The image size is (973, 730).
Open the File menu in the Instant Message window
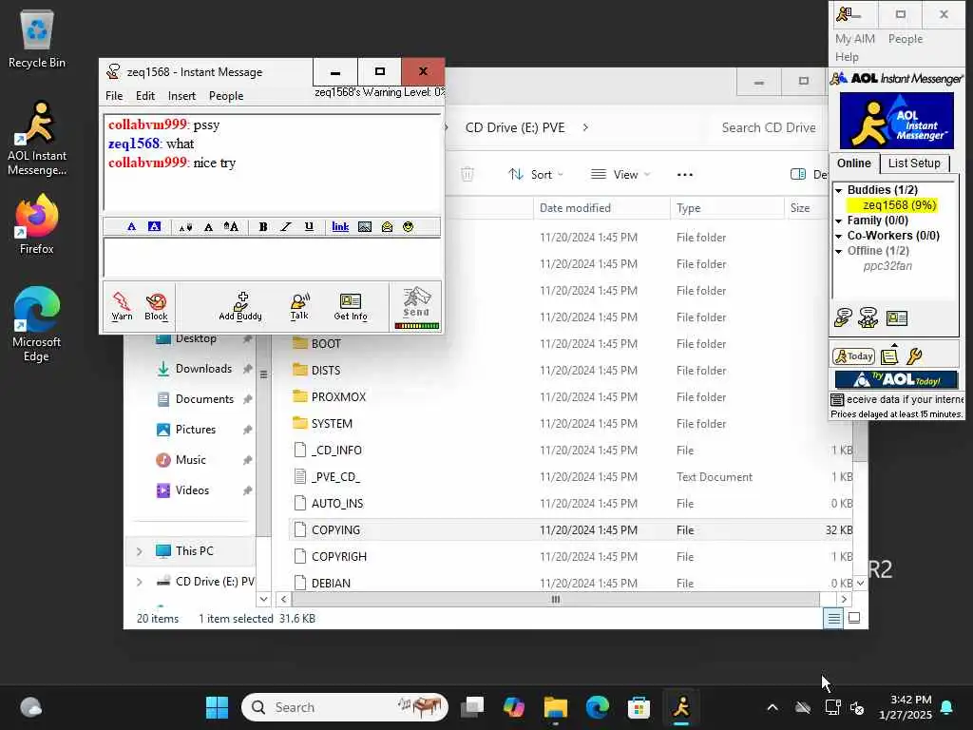114,96
